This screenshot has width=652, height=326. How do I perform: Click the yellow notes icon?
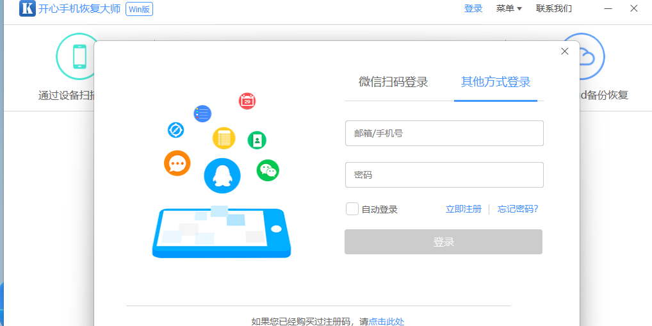point(224,138)
